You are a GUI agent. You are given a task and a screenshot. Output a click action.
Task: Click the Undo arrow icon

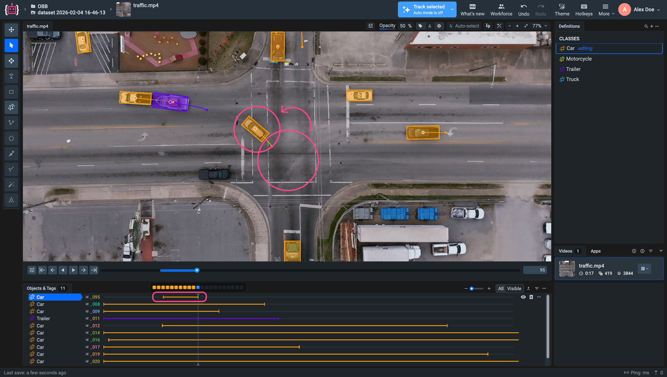(x=523, y=7)
